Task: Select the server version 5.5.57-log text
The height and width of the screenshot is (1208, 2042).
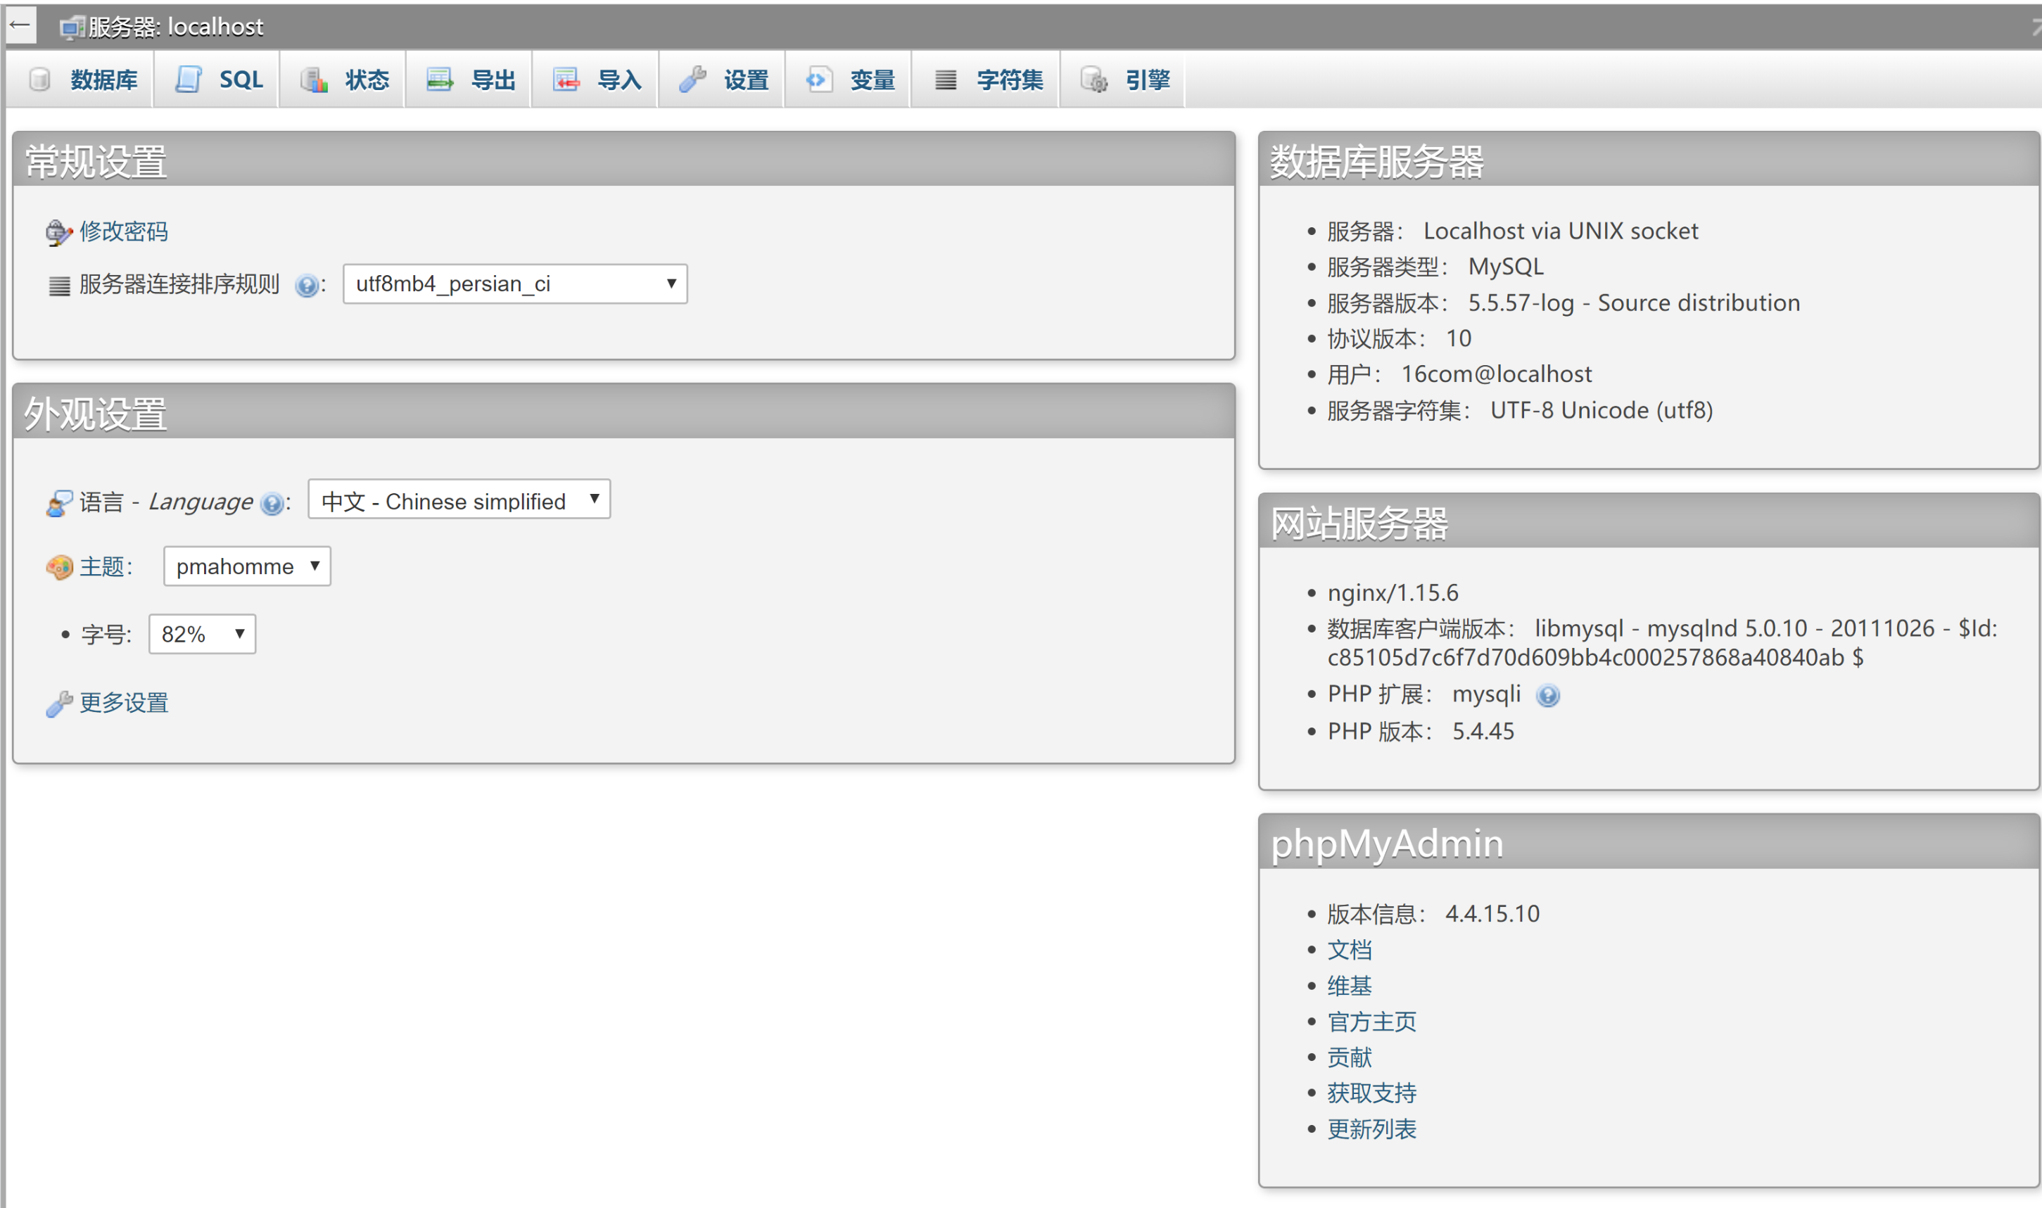Action: 1521,303
